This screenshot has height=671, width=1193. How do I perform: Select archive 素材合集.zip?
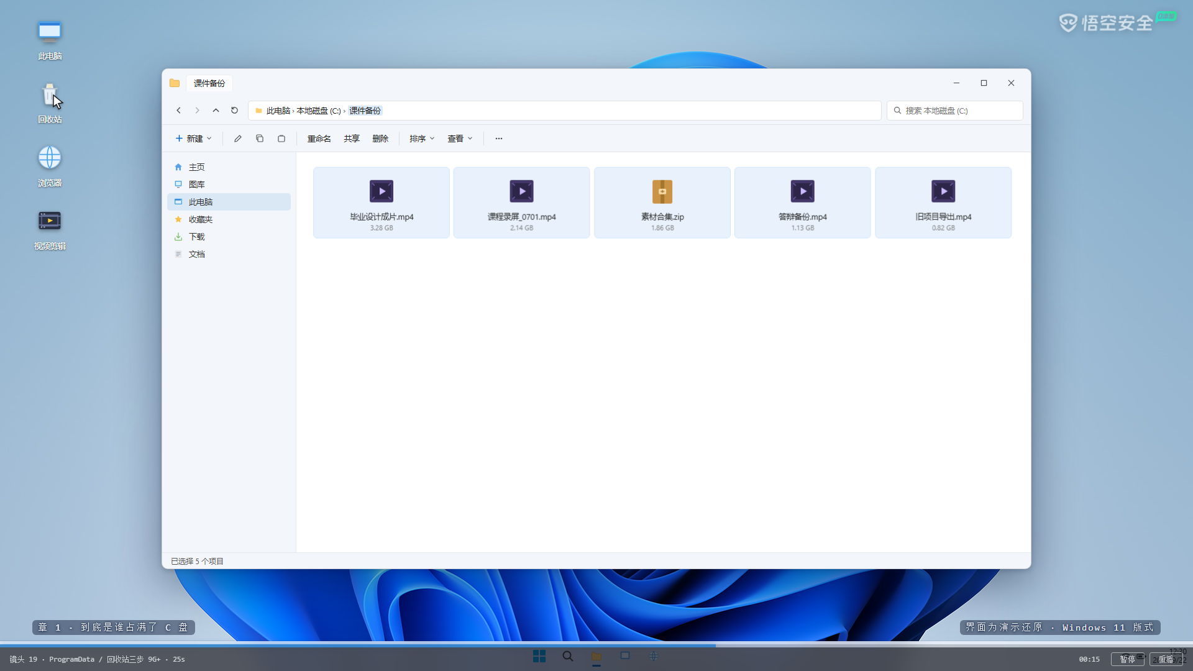(x=662, y=203)
